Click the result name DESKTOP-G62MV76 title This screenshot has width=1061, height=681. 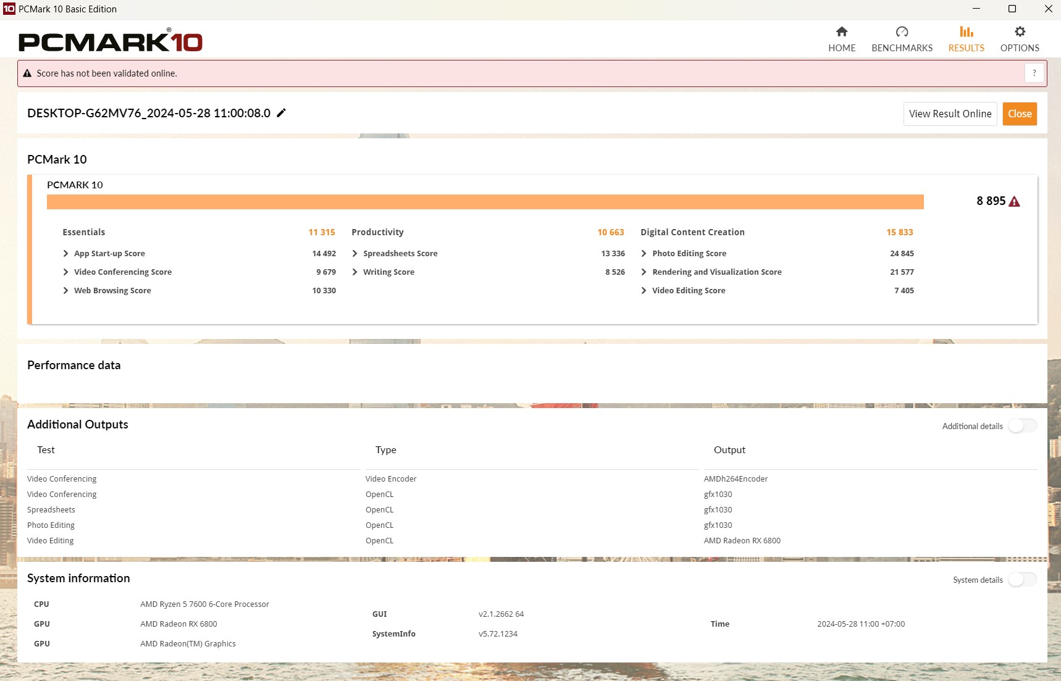point(149,113)
